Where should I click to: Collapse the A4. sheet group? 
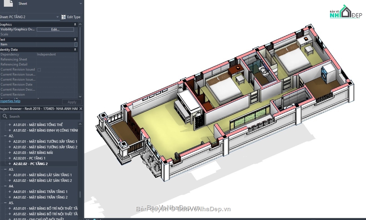[x=5, y=186]
